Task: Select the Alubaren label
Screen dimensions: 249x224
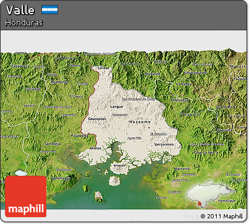Action: coord(153,74)
